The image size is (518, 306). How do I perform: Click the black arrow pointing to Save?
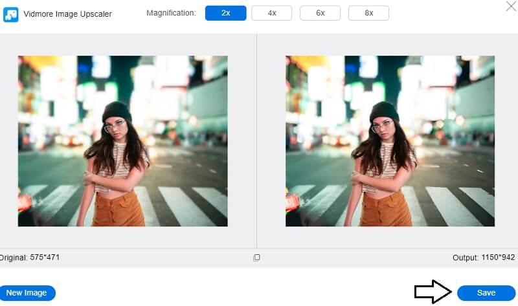[432, 292]
